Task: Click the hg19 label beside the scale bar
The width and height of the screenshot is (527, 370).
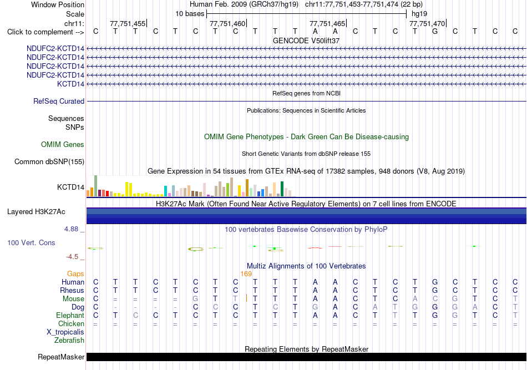Action: click(419, 14)
